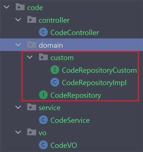Select the CodeRepositoryImpl file name
Screen dimensions: 143x152
tap(94, 83)
